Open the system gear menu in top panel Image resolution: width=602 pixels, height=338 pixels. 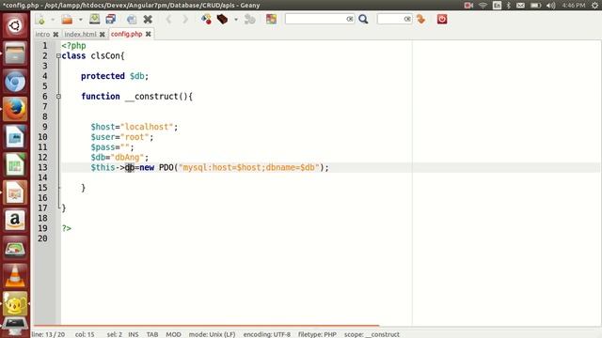pyautogui.click(x=594, y=6)
